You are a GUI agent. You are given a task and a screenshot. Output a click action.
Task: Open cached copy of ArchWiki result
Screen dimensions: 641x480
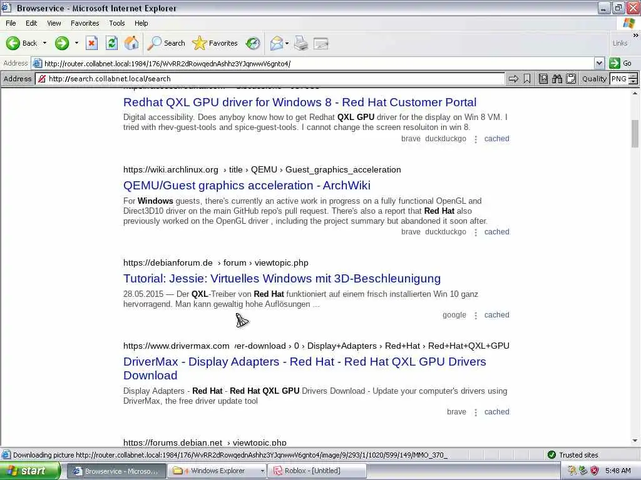point(496,232)
